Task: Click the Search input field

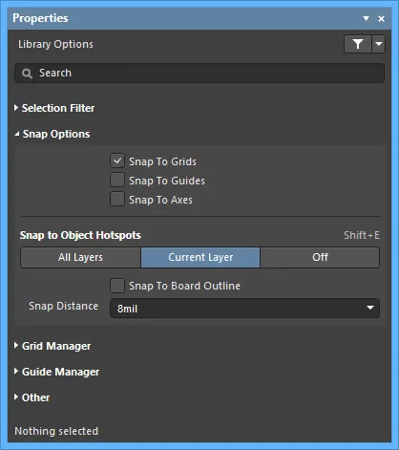Action: (199, 74)
